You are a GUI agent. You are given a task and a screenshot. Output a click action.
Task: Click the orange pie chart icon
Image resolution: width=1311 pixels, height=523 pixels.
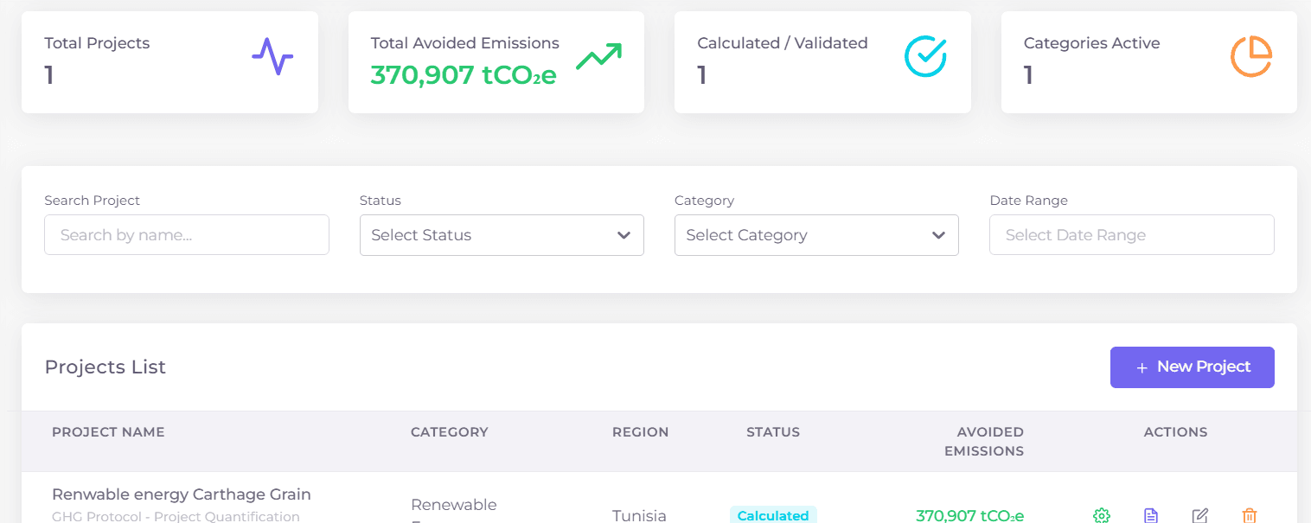(1251, 56)
